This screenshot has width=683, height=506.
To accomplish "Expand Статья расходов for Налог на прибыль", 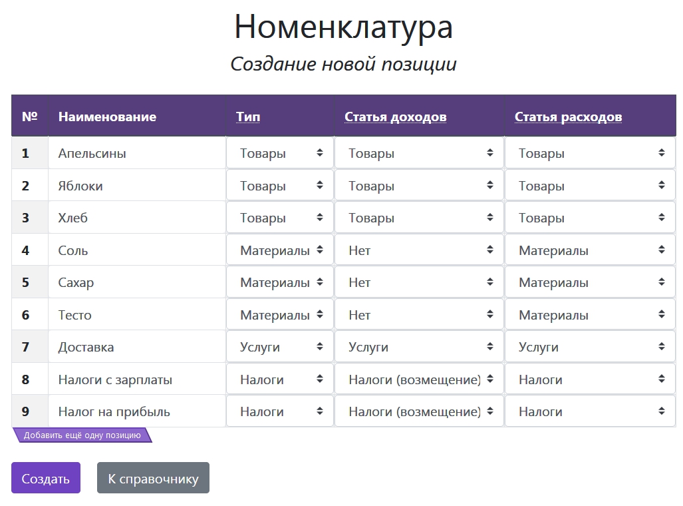I will pyautogui.click(x=590, y=411).
